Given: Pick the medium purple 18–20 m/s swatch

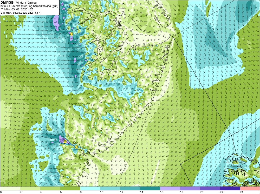Looking at the screenshot, I should point(190,188).
